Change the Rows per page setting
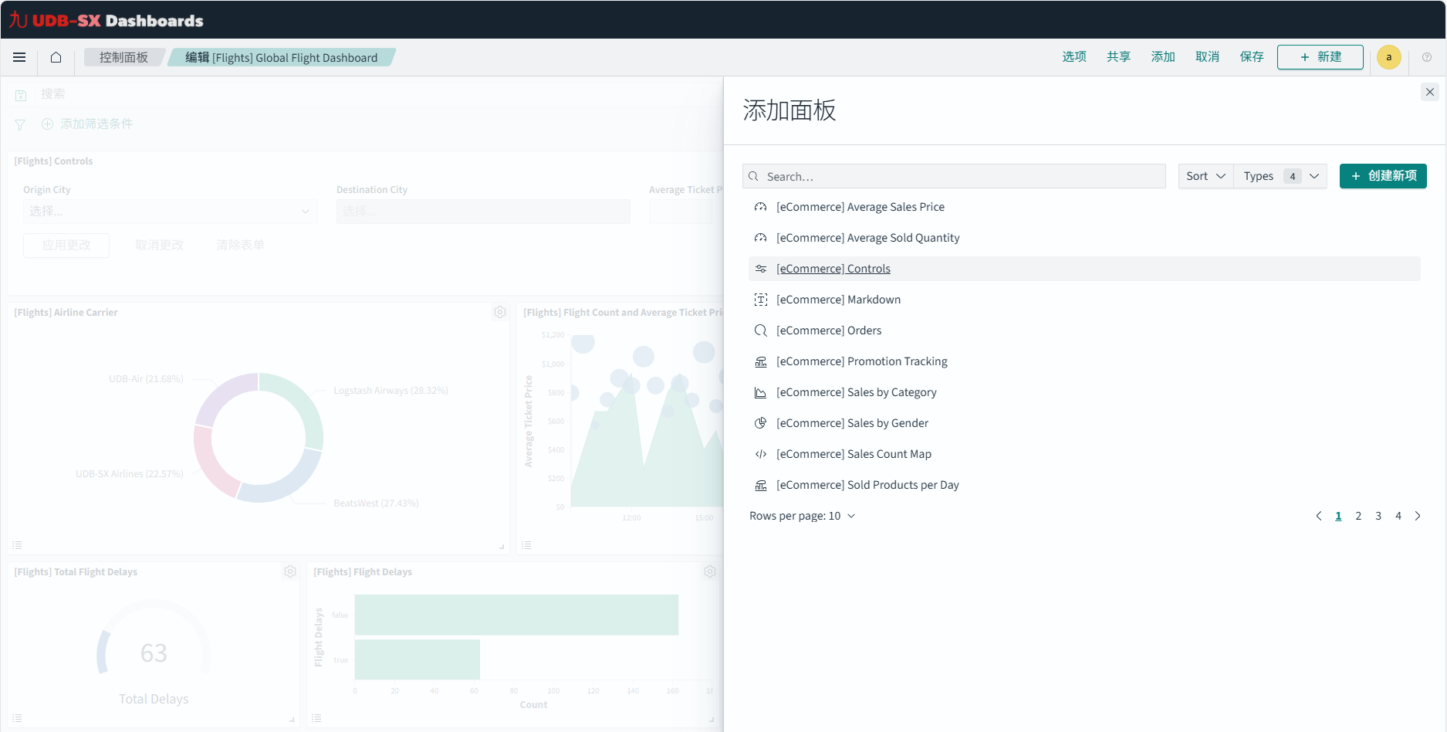This screenshot has height=732, width=1447. click(x=802, y=516)
